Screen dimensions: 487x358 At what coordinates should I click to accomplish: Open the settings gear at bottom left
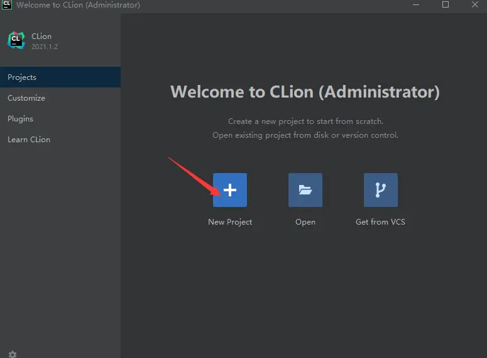coord(13,354)
